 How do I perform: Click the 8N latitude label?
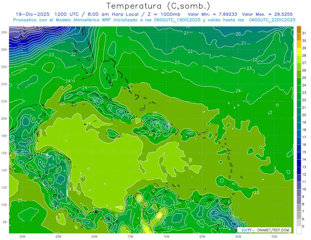5,222
